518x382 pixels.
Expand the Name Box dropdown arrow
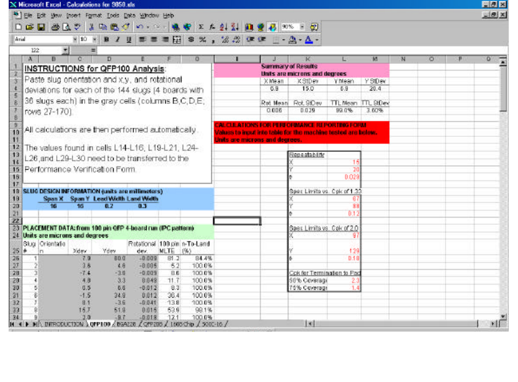tap(65, 50)
